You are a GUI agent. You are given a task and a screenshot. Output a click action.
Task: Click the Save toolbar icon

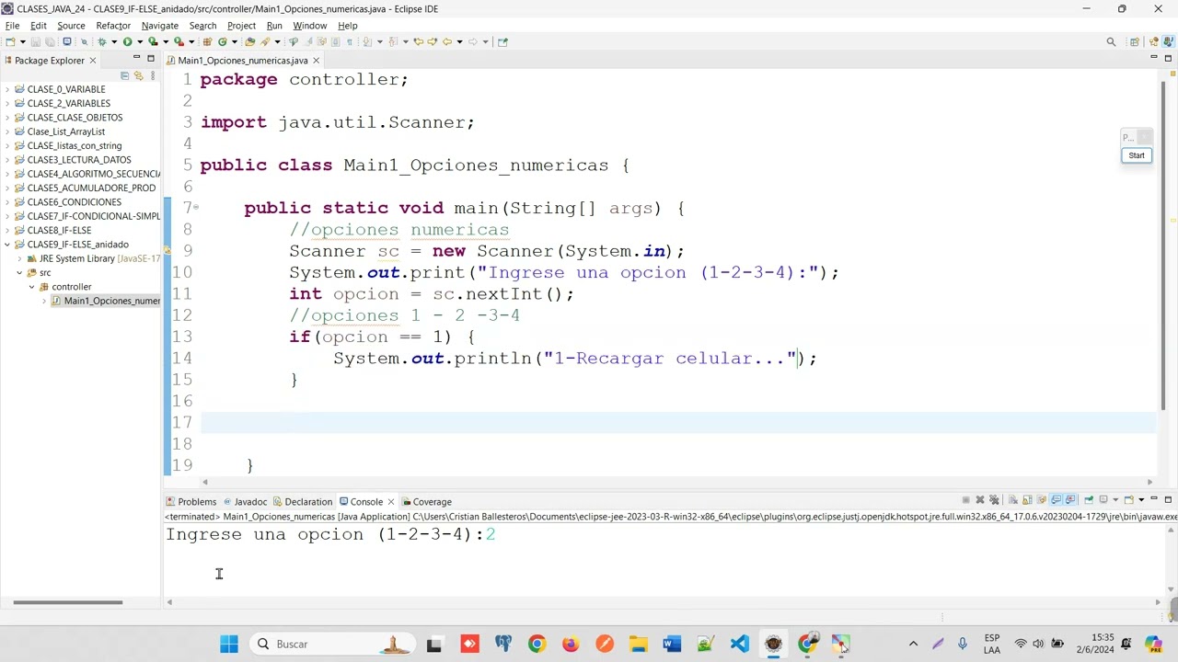pos(35,41)
